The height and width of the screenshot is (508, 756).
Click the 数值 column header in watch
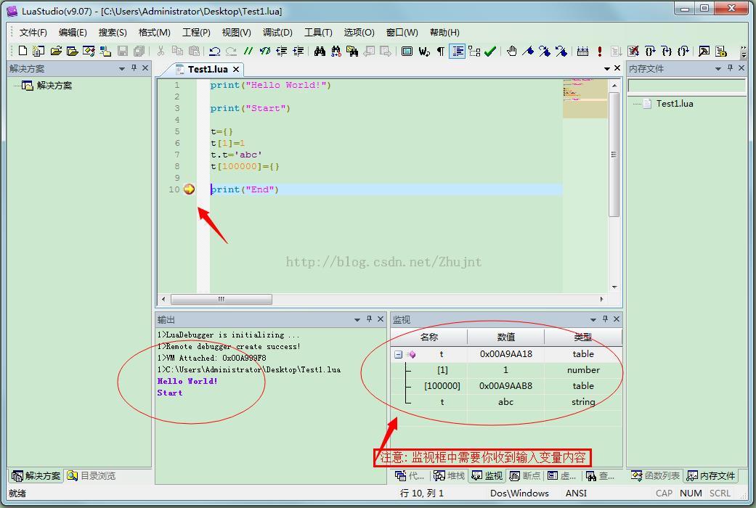point(505,337)
